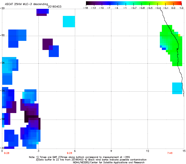Select the '-0.7' color bar tick label

pyautogui.click(x=134, y=8)
